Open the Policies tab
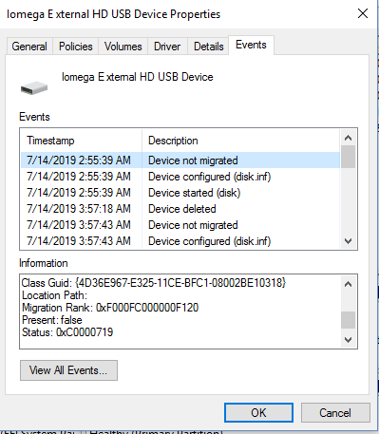Image resolution: width=379 pixels, height=434 pixels. 76,47
